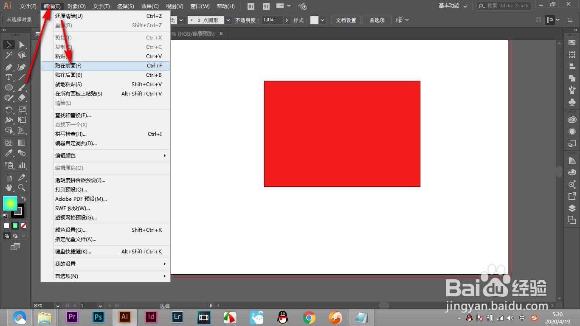Choose the Lasso tool
Image resolution: width=580 pixels, height=326 pixels.
point(22,55)
